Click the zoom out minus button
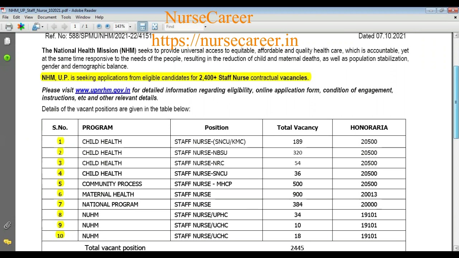Viewport: 459px width, 258px height. pos(99,27)
